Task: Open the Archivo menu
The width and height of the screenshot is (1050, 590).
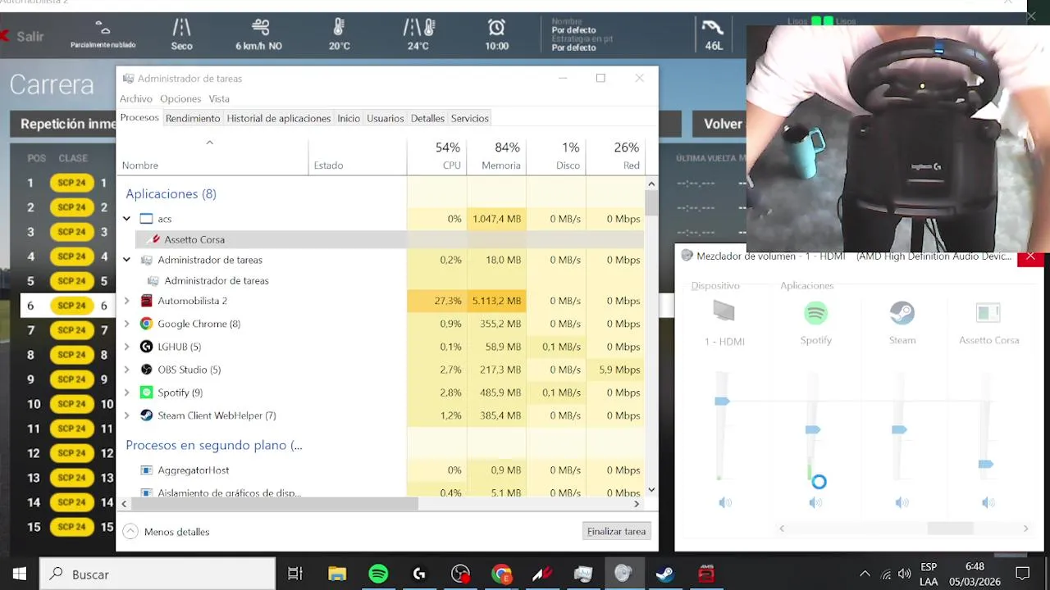Action: (136, 98)
